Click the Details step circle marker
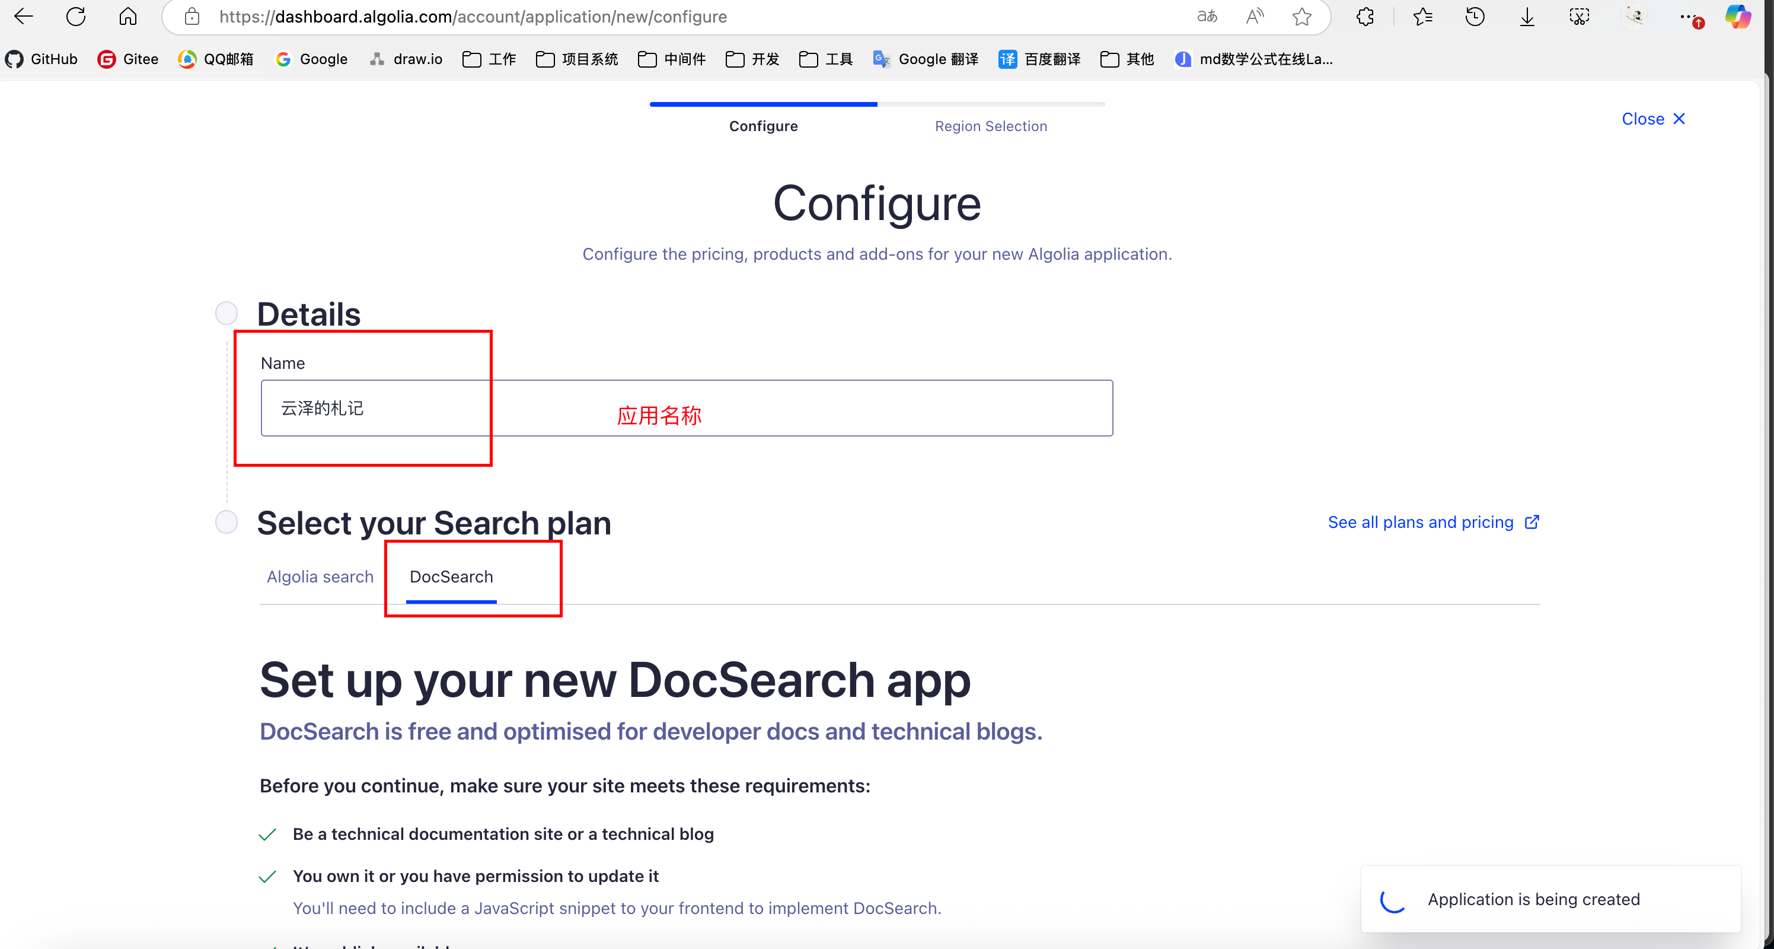 click(226, 313)
